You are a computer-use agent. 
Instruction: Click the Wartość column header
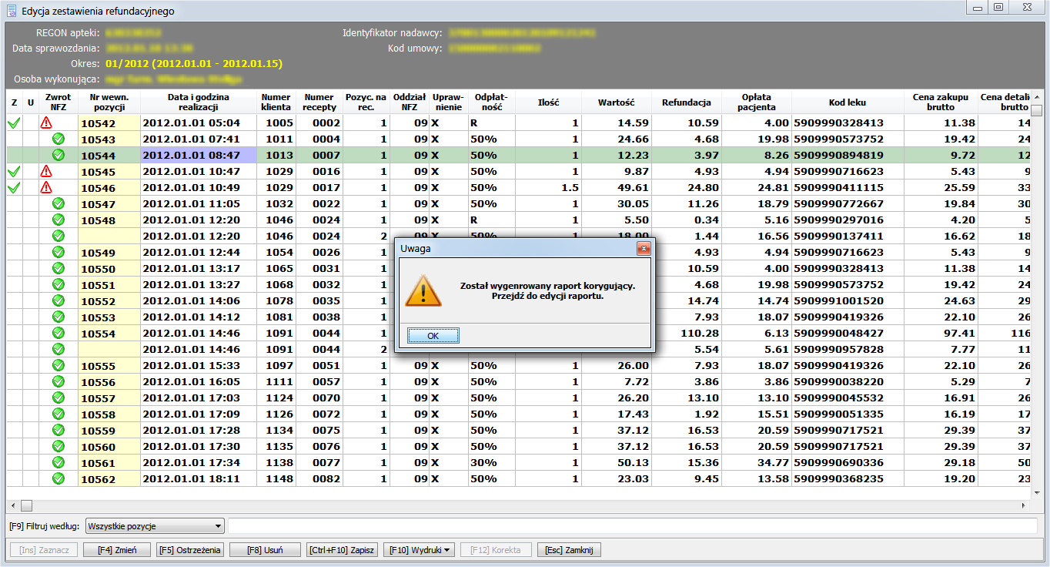pyautogui.click(x=616, y=102)
